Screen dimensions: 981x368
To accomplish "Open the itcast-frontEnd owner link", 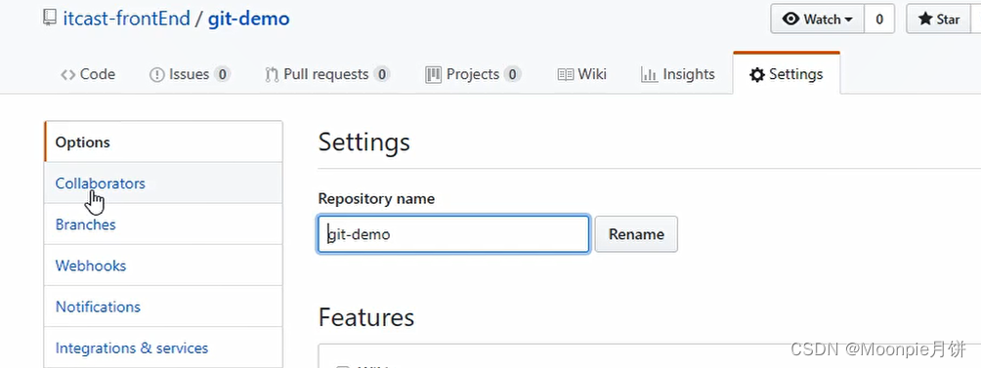I will pos(126,19).
